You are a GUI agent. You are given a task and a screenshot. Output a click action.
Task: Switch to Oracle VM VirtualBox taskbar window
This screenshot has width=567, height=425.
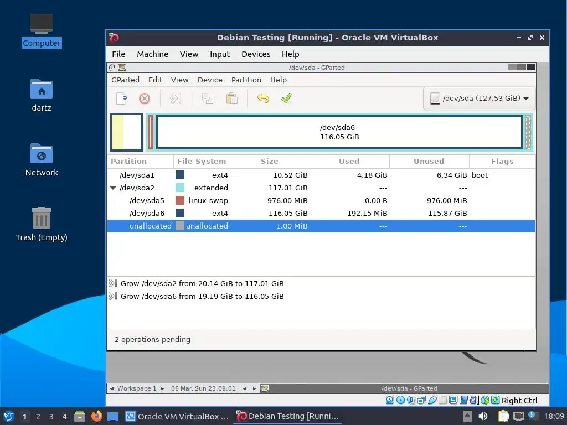pyautogui.click(x=177, y=416)
